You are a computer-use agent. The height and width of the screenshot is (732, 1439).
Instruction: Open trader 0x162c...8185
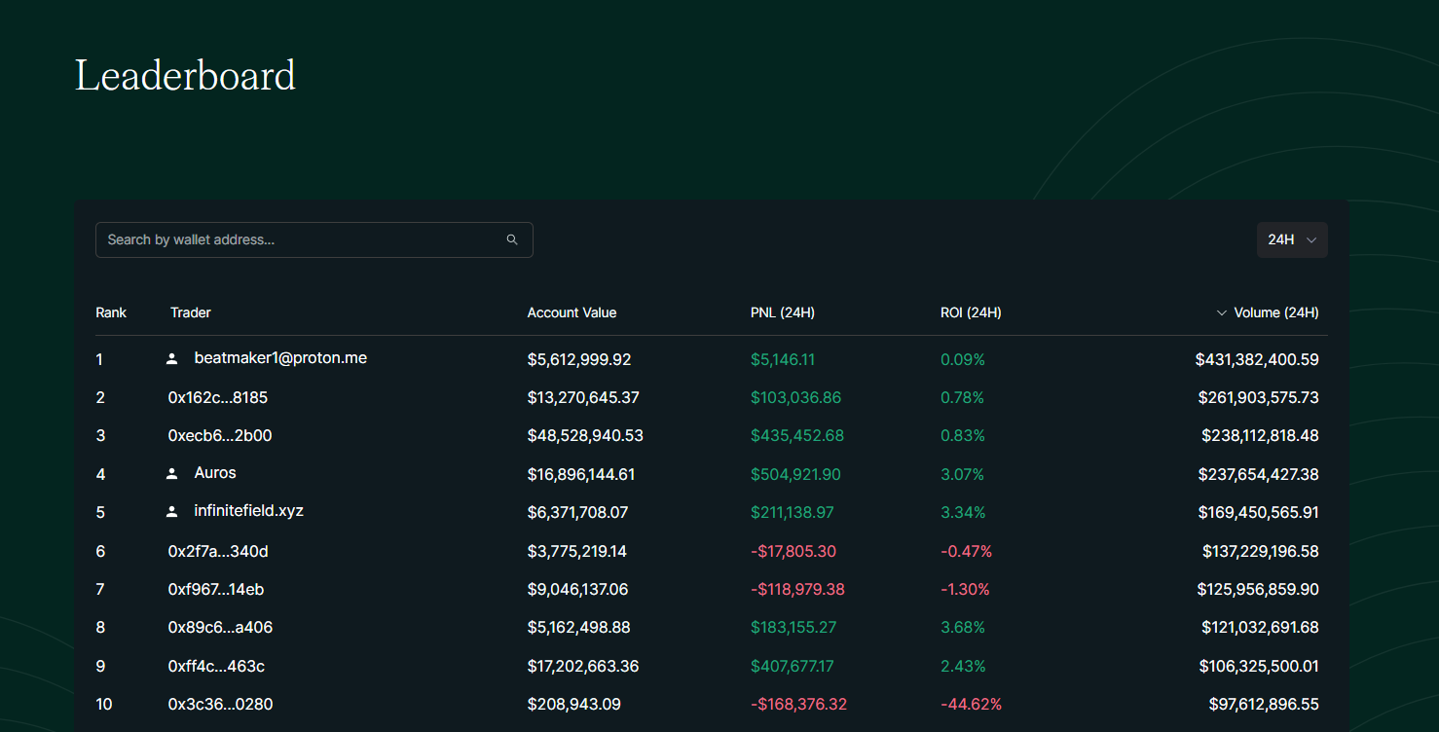pos(218,397)
